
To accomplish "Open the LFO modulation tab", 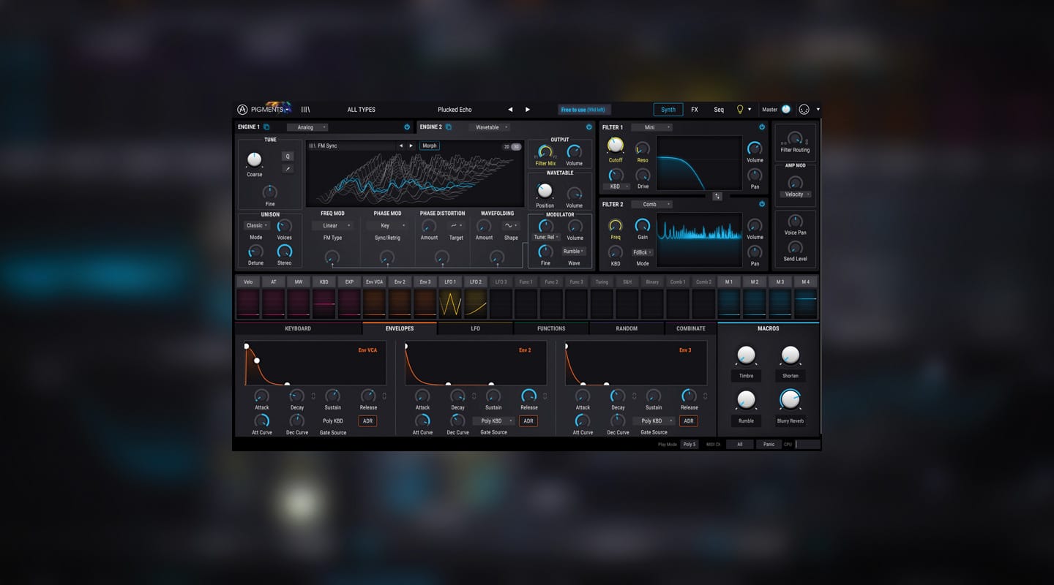I will click(x=475, y=328).
